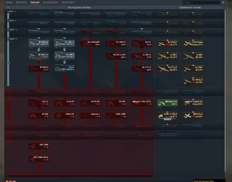Image resolution: width=232 pixels, height=182 pixels.
Task: Click the Lim-5P jet card
Action: click(x=64, y=103)
